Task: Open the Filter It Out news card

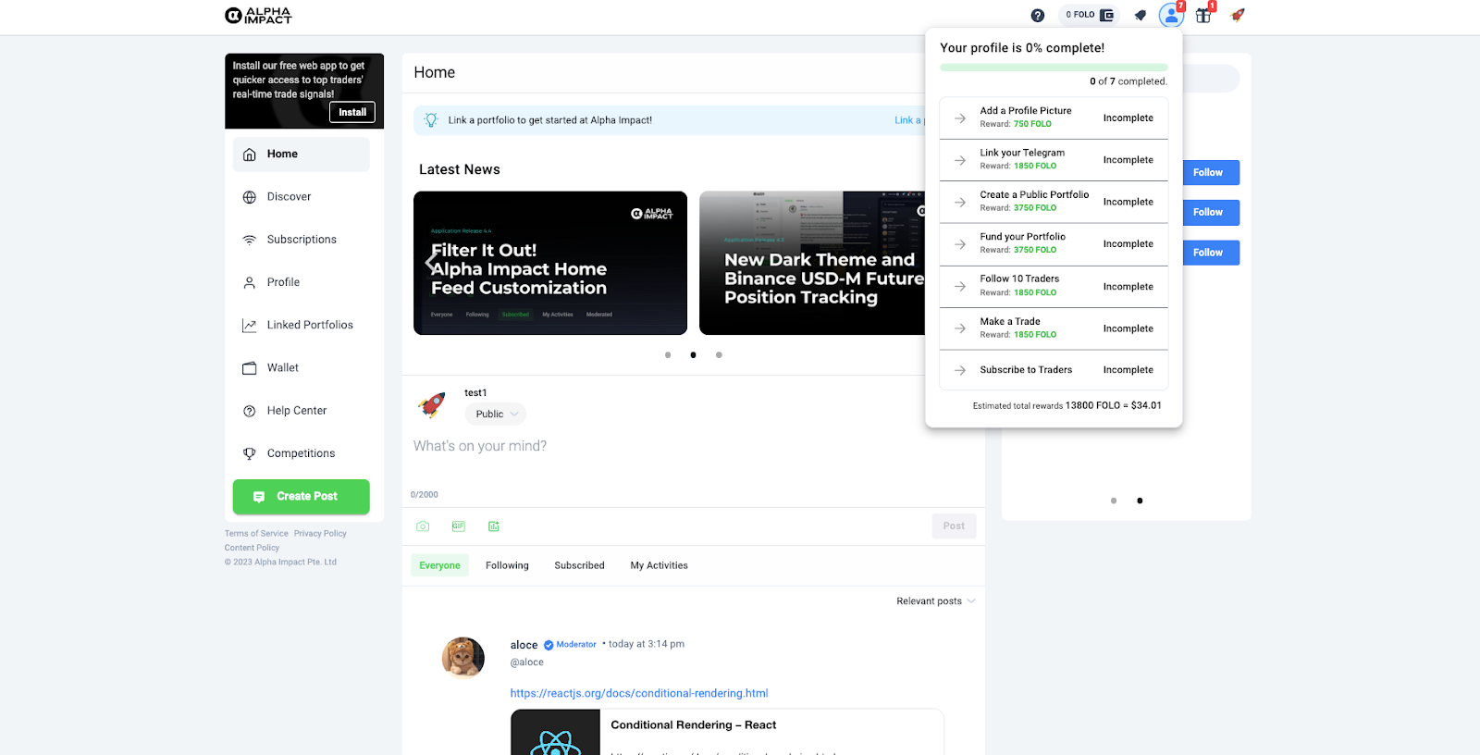Action: (x=550, y=263)
